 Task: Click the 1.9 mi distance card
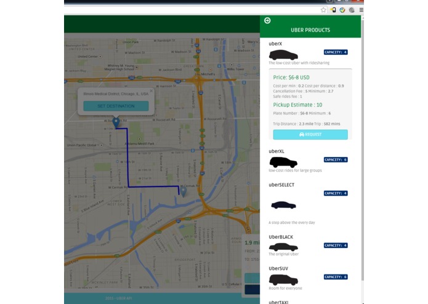[251, 266]
